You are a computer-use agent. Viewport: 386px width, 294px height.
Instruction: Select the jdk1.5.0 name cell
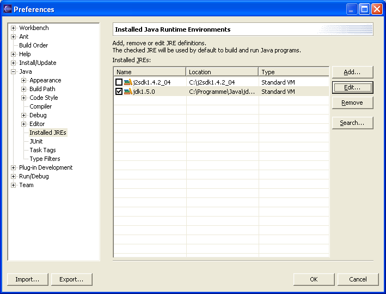[x=144, y=92]
